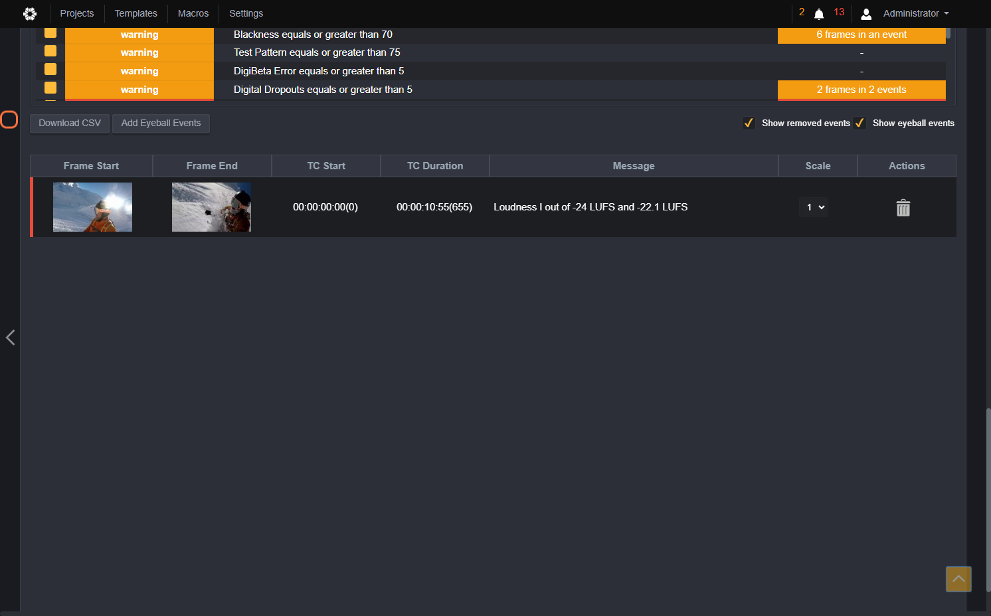Toggle the Show removed events checkbox
Screen dimensions: 991x616
[749, 123]
